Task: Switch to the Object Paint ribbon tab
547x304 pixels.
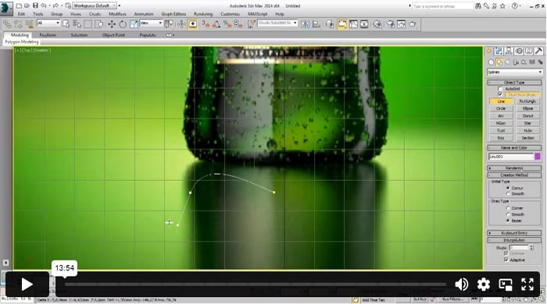Action: 113,35
